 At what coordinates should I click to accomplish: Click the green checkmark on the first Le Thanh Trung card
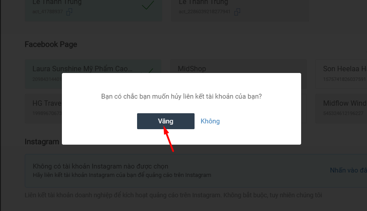click(x=148, y=5)
